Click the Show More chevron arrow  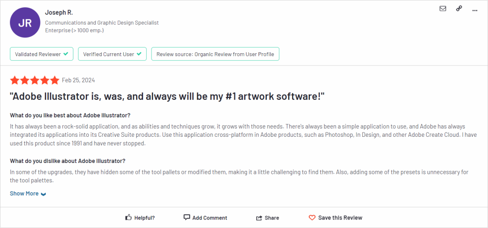43,194
